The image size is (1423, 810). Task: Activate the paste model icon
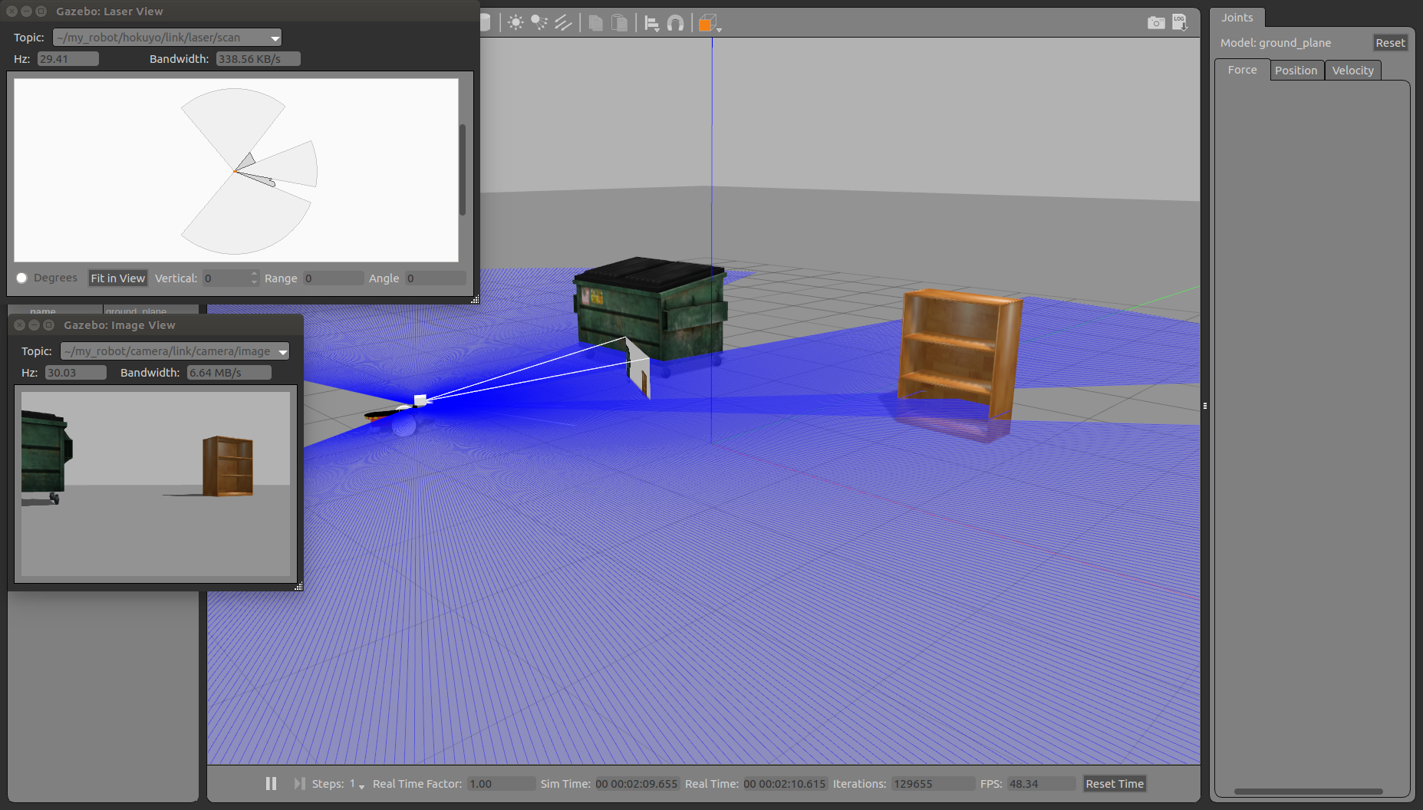tap(620, 22)
